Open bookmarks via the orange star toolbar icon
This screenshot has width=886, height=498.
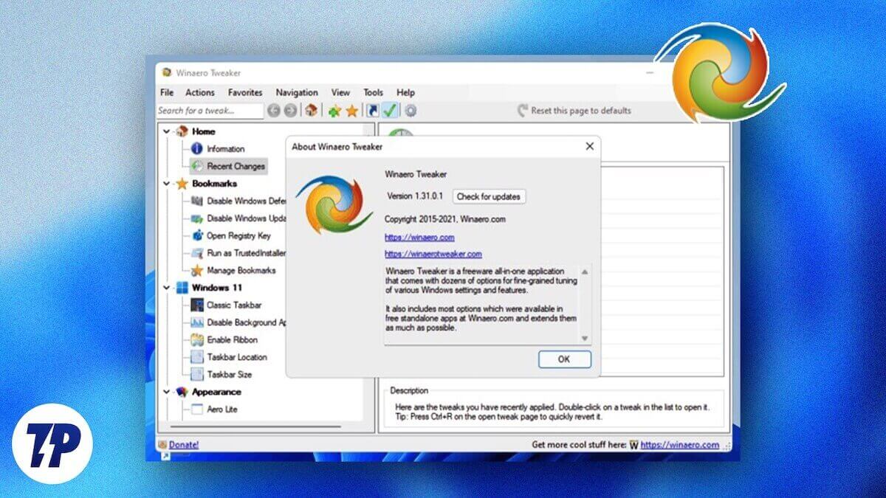(352, 111)
